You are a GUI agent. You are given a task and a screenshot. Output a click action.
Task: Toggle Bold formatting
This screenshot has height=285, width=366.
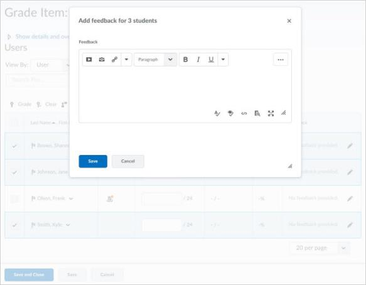[185, 60]
